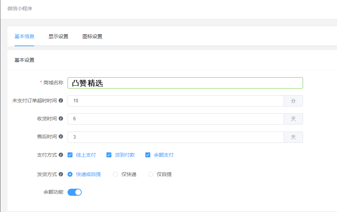The width and height of the screenshot is (337, 212).
Task: Select the 仅快递 radio option
Action: [115, 174]
